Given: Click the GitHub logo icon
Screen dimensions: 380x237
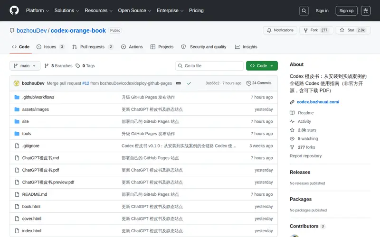Looking at the screenshot, I should coord(14,10).
